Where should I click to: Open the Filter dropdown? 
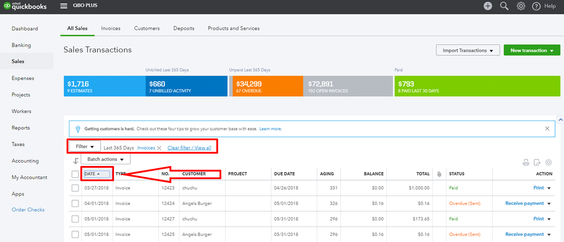click(85, 147)
